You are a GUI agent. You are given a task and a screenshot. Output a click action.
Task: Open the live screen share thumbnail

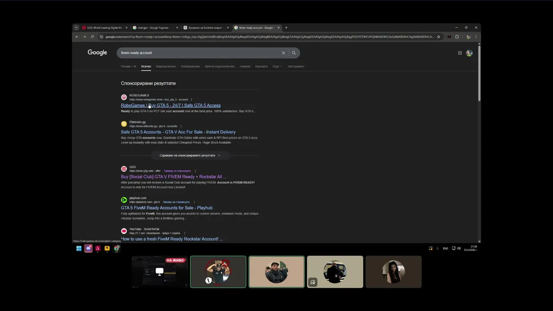pyautogui.click(x=160, y=272)
